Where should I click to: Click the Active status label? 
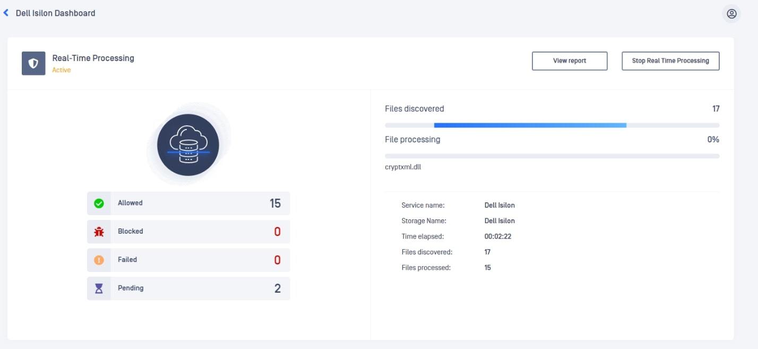click(61, 70)
